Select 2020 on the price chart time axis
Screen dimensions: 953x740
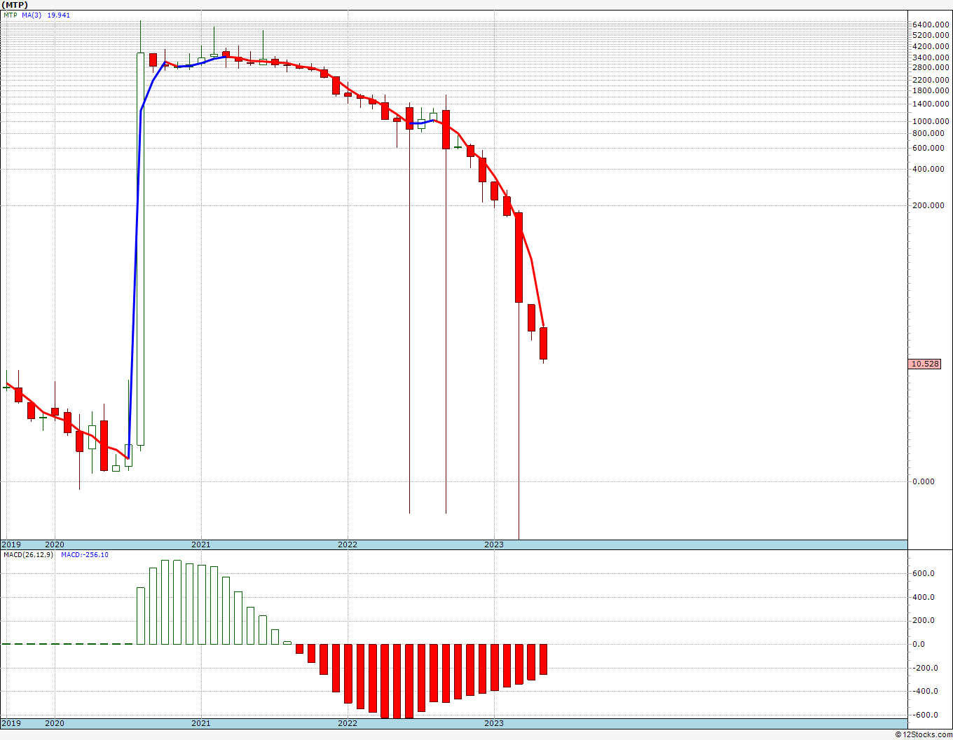(55, 544)
